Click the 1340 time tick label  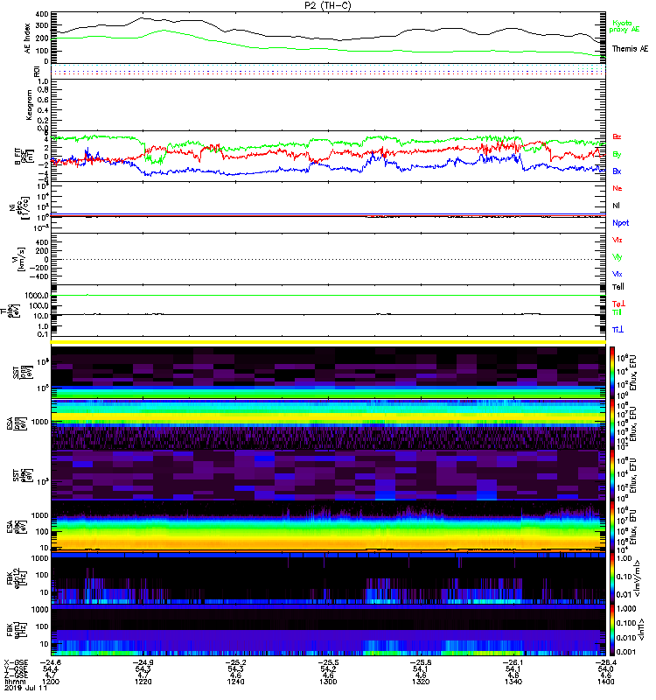[x=513, y=682]
